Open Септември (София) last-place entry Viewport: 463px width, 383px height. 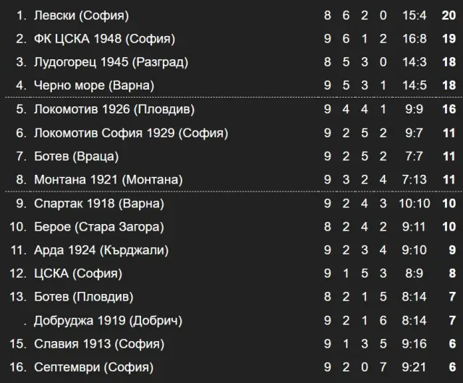tap(93, 367)
